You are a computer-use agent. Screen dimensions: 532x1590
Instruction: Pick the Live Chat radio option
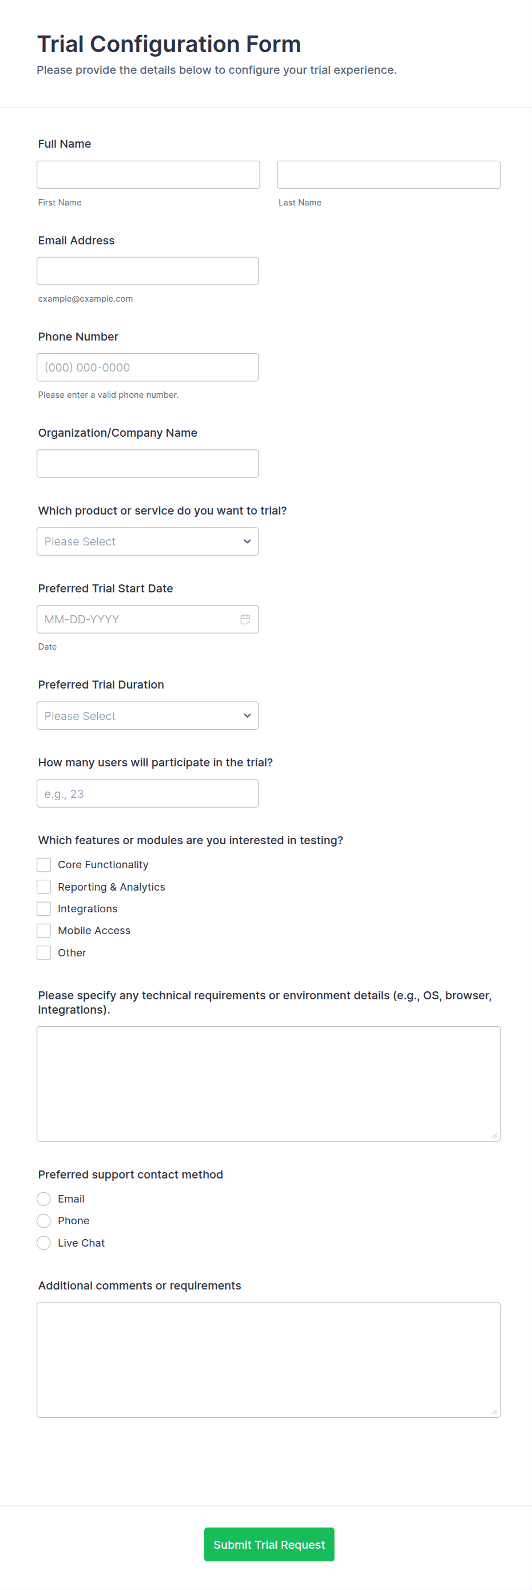(44, 1243)
